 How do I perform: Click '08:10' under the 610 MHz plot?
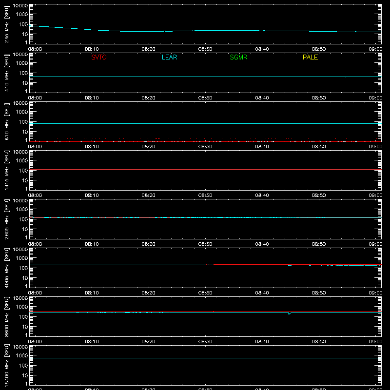pyautogui.click(x=92, y=147)
